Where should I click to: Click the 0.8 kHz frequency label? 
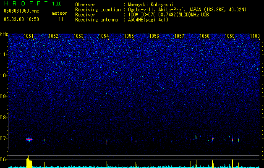coord(3,118)
